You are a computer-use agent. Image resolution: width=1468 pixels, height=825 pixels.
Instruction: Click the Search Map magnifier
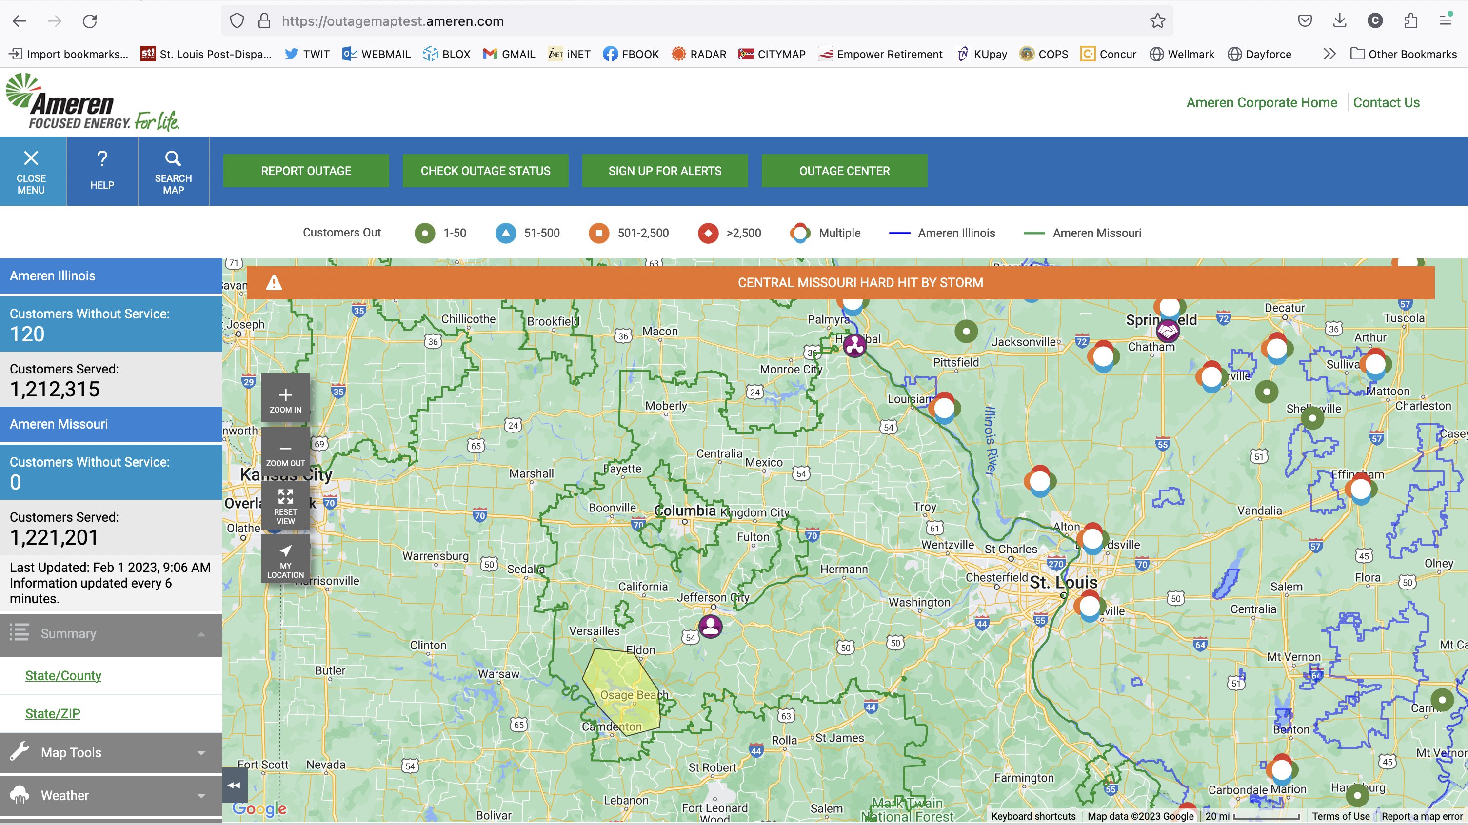point(173,158)
